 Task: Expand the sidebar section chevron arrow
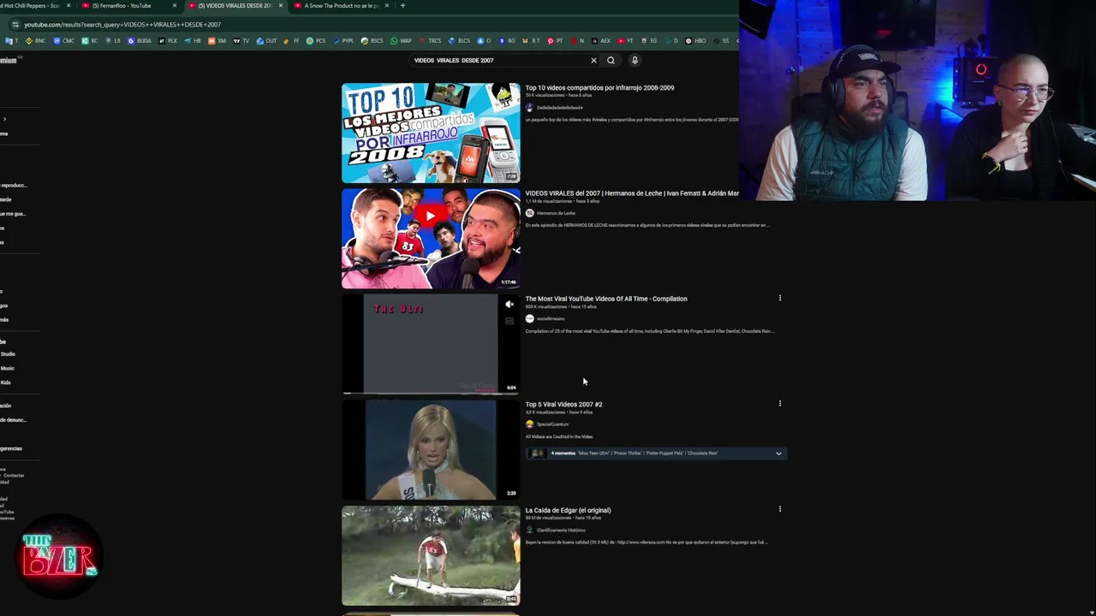pyautogui.click(x=4, y=119)
